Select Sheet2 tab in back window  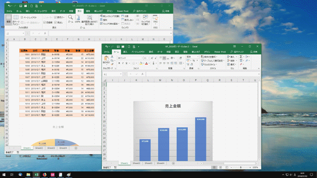[39, 148]
